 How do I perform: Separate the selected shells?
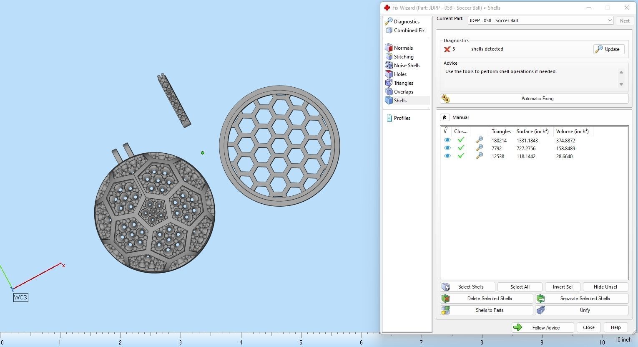(582, 299)
